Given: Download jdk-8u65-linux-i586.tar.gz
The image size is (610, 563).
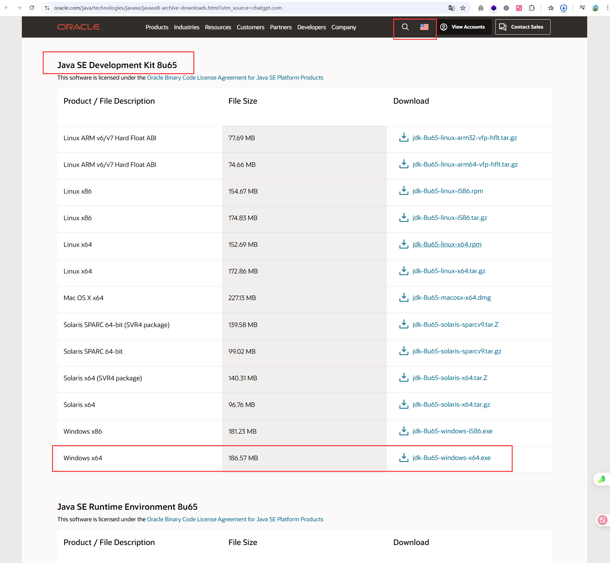Looking at the screenshot, I should [x=450, y=218].
